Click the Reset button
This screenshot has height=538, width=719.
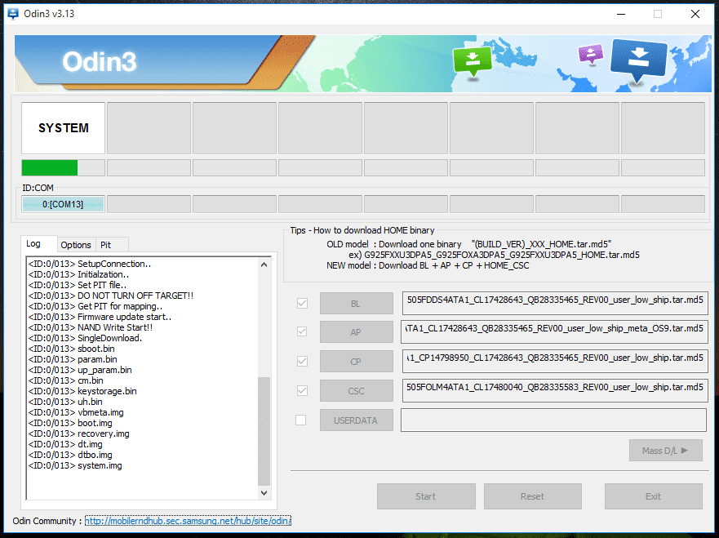[x=532, y=496]
